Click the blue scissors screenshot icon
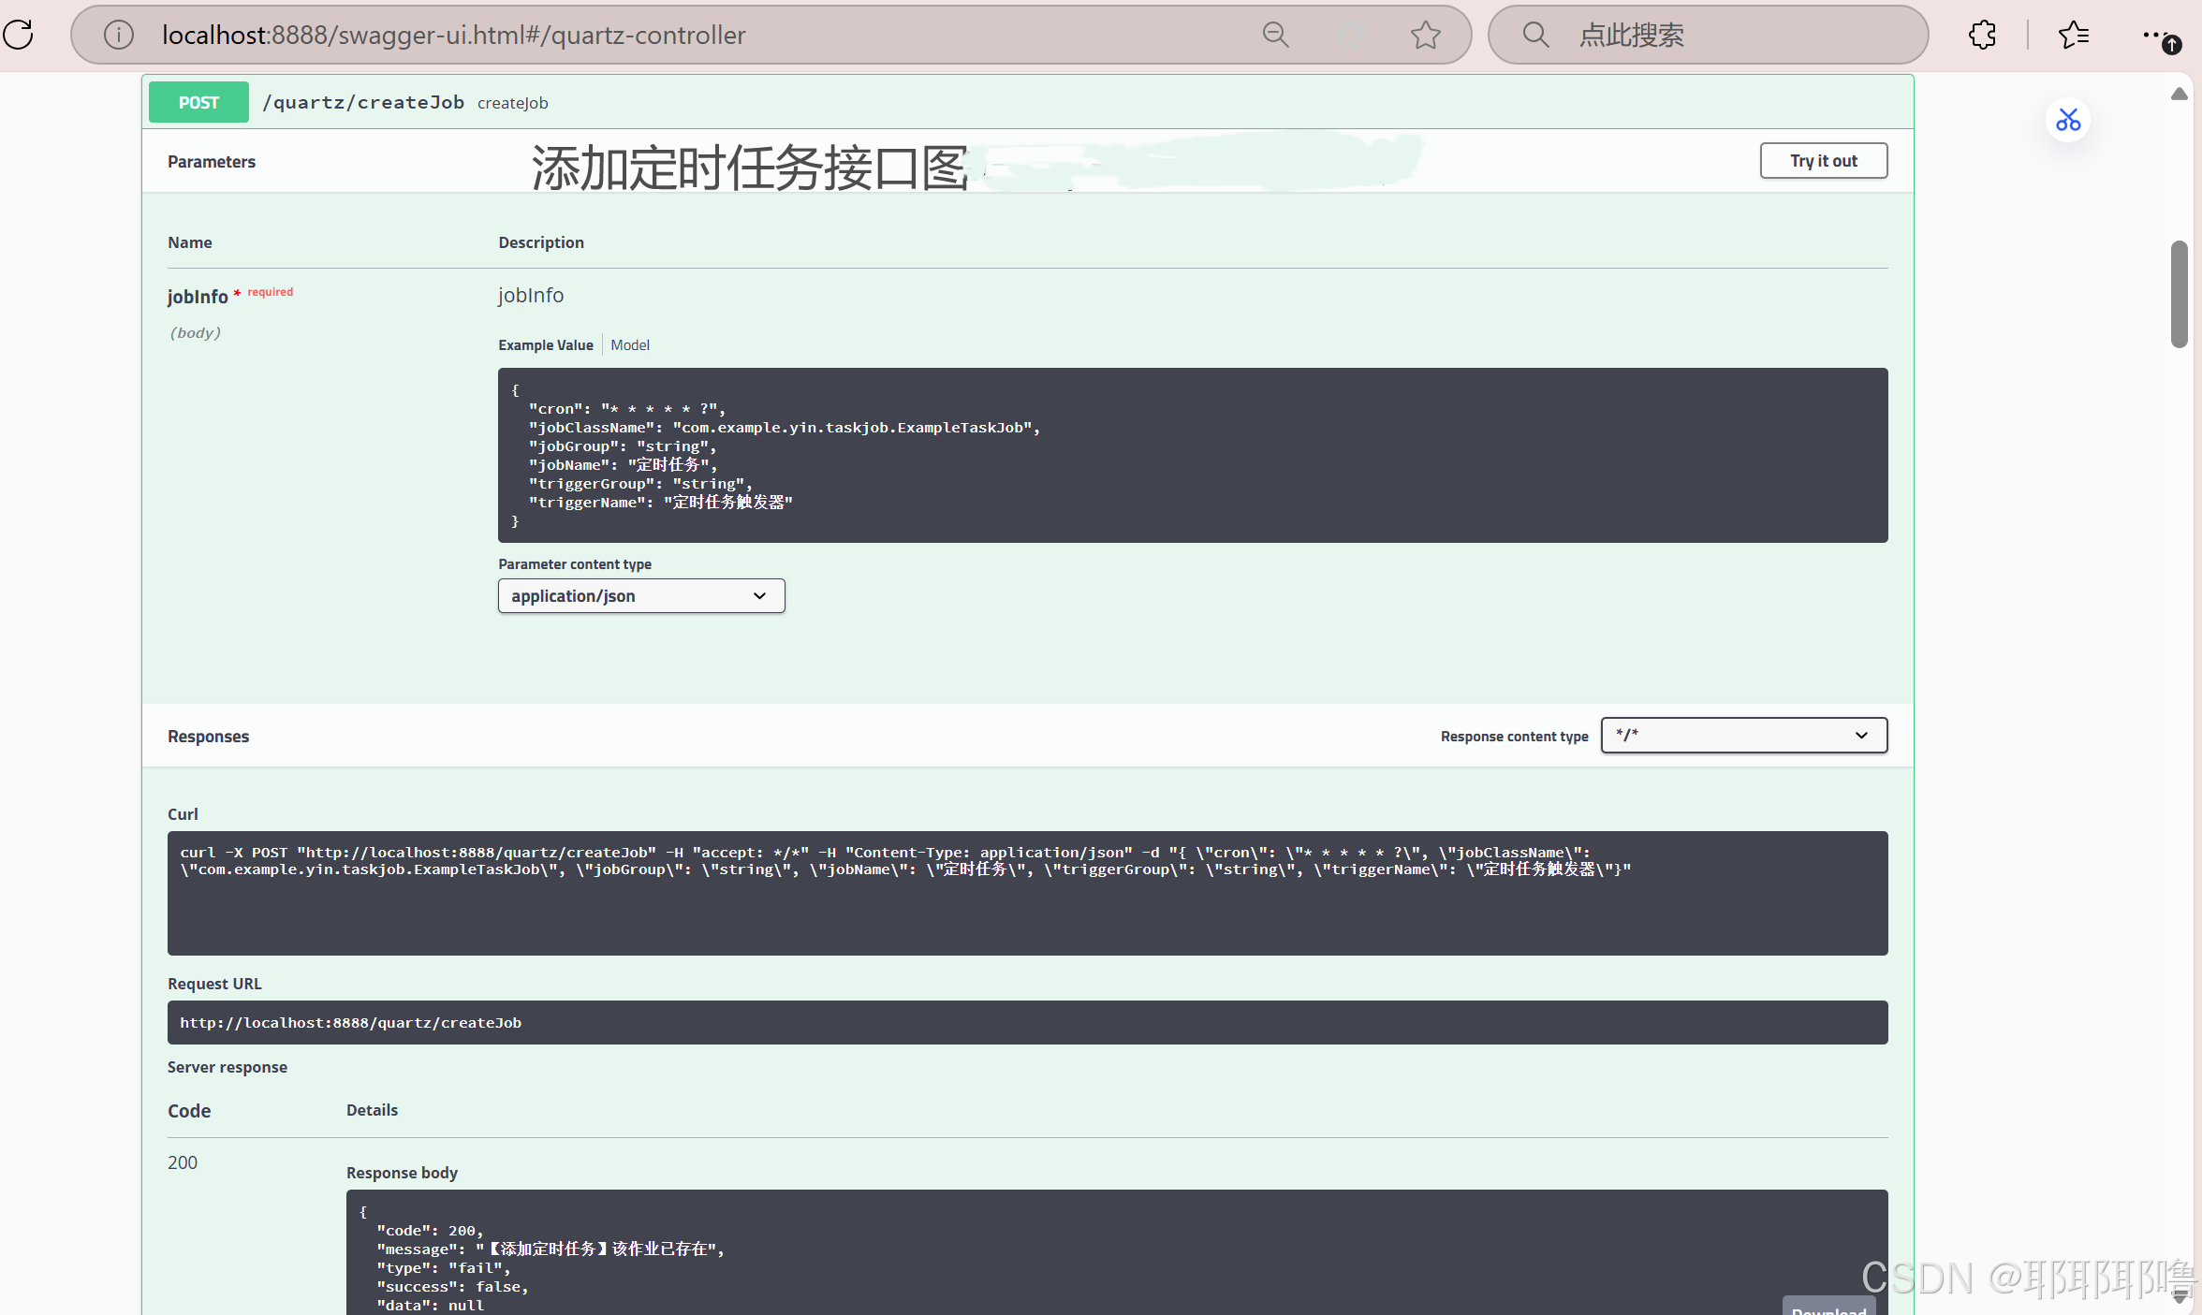Viewport: 2202px width, 1315px height. click(2067, 120)
